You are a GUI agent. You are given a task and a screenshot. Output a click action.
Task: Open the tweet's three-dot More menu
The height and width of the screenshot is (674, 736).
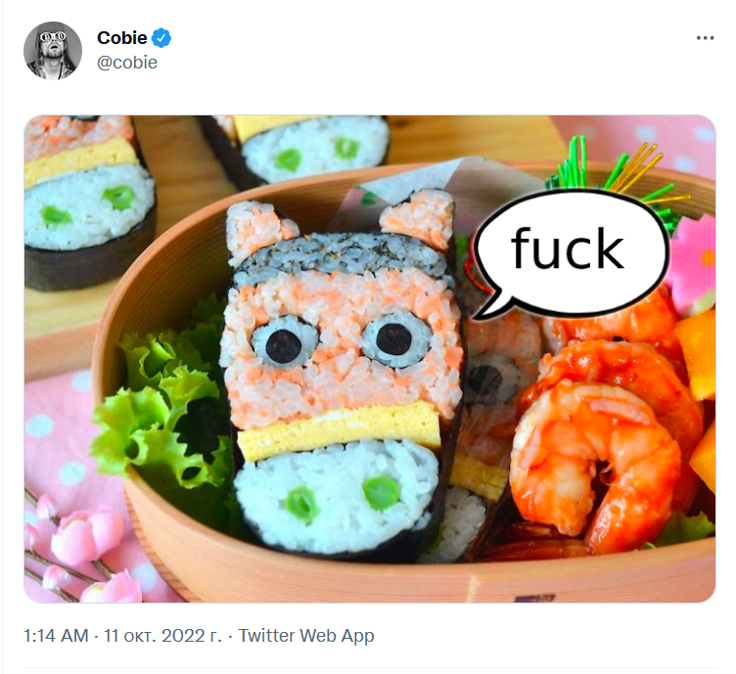point(705,38)
